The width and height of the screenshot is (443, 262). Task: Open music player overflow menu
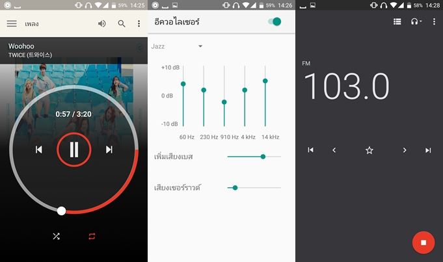click(139, 24)
